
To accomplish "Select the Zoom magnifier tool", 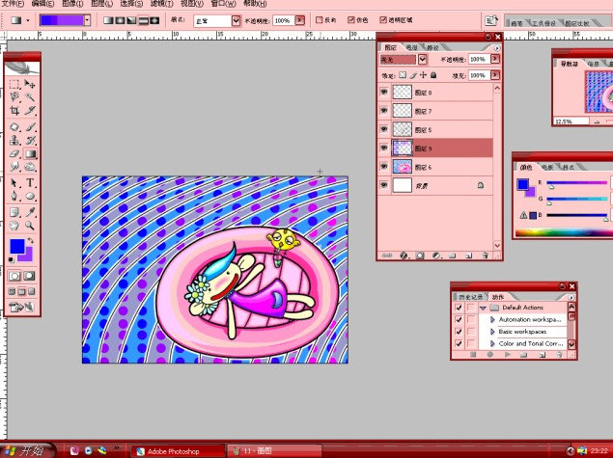I will point(30,226).
